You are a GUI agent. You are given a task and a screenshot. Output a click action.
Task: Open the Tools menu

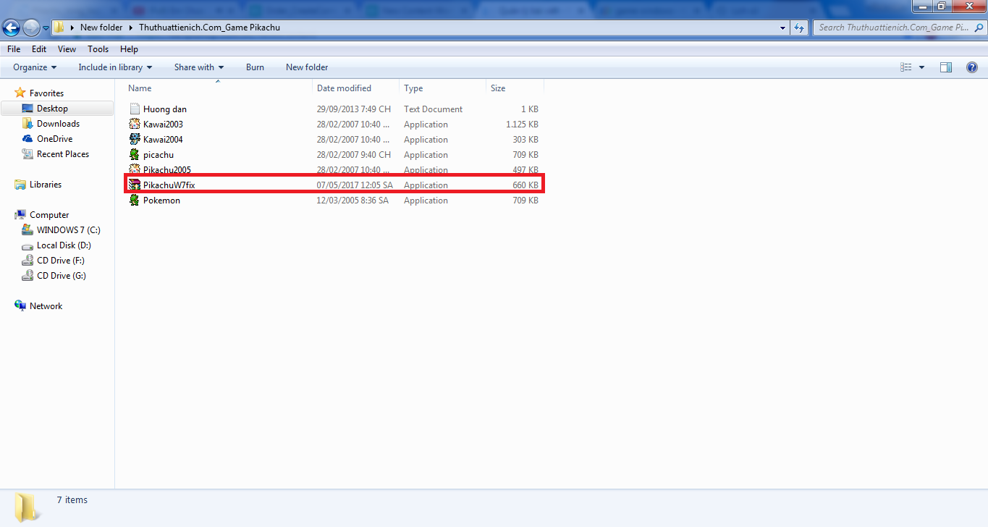pyautogui.click(x=98, y=49)
